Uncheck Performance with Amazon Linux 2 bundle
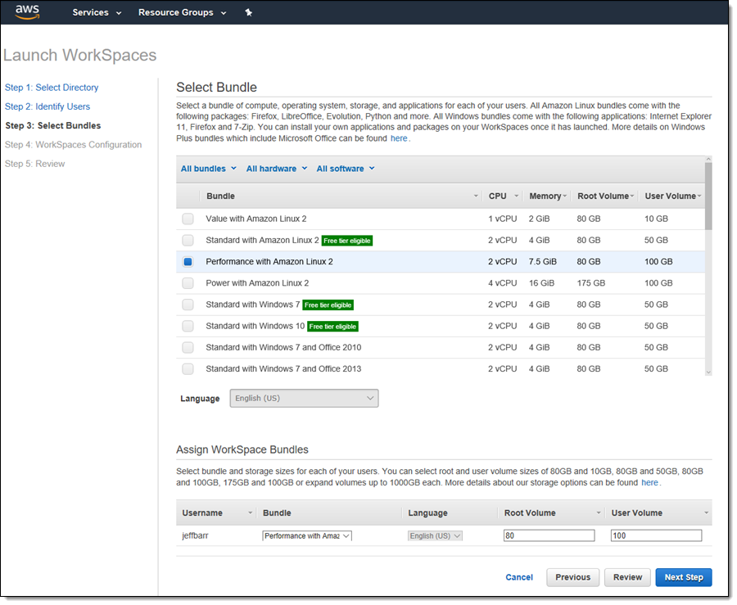The image size is (737, 605). [x=188, y=262]
